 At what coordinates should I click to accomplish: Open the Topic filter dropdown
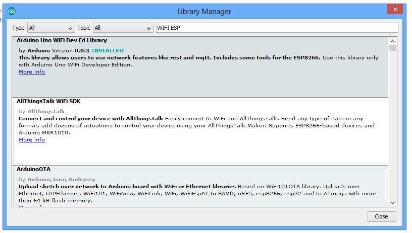pyautogui.click(x=123, y=28)
